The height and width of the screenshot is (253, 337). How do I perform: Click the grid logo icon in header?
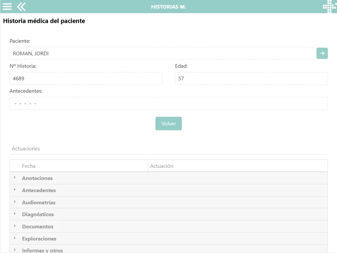tap(330, 7)
